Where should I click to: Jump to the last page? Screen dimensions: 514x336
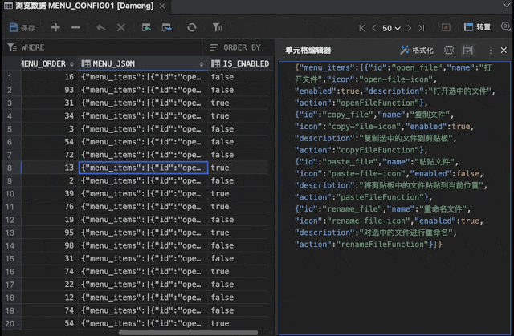point(421,28)
